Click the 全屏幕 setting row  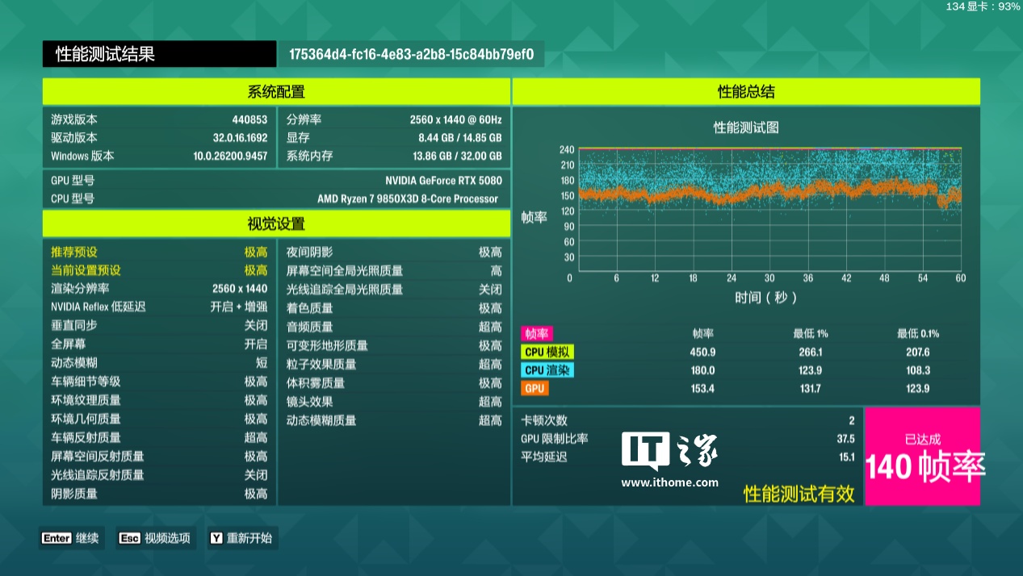pyautogui.click(x=159, y=344)
